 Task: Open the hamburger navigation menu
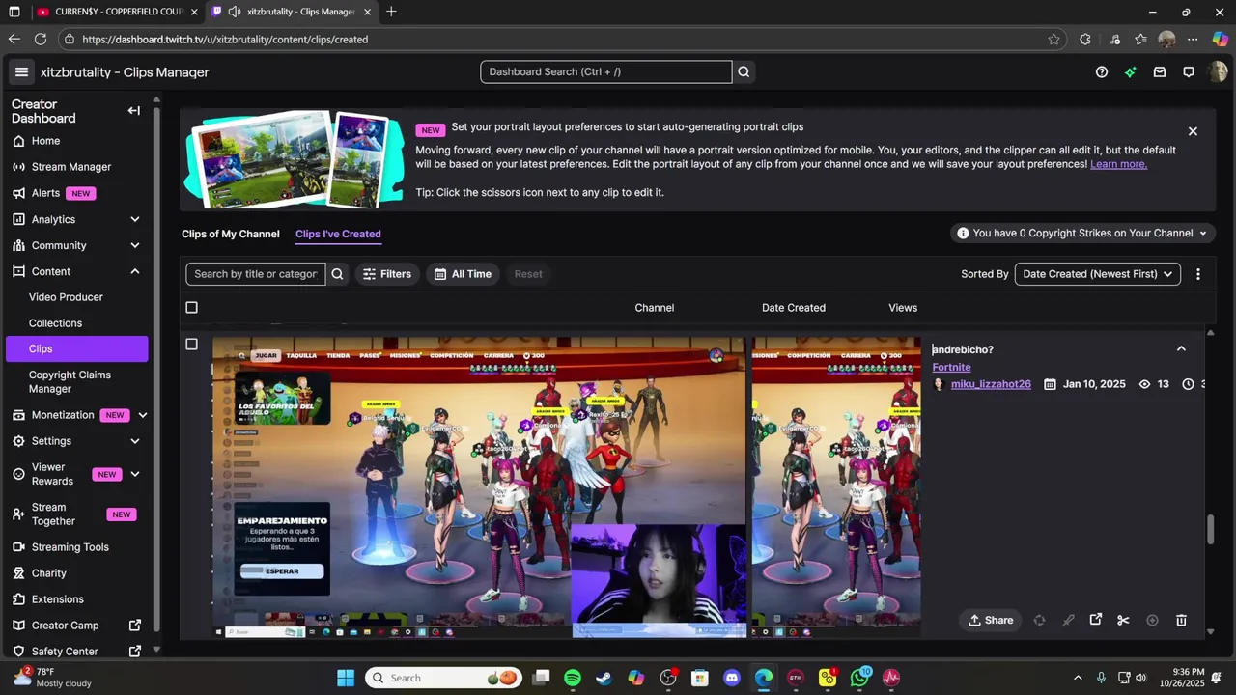pyautogui.click(x=21, y=72)
